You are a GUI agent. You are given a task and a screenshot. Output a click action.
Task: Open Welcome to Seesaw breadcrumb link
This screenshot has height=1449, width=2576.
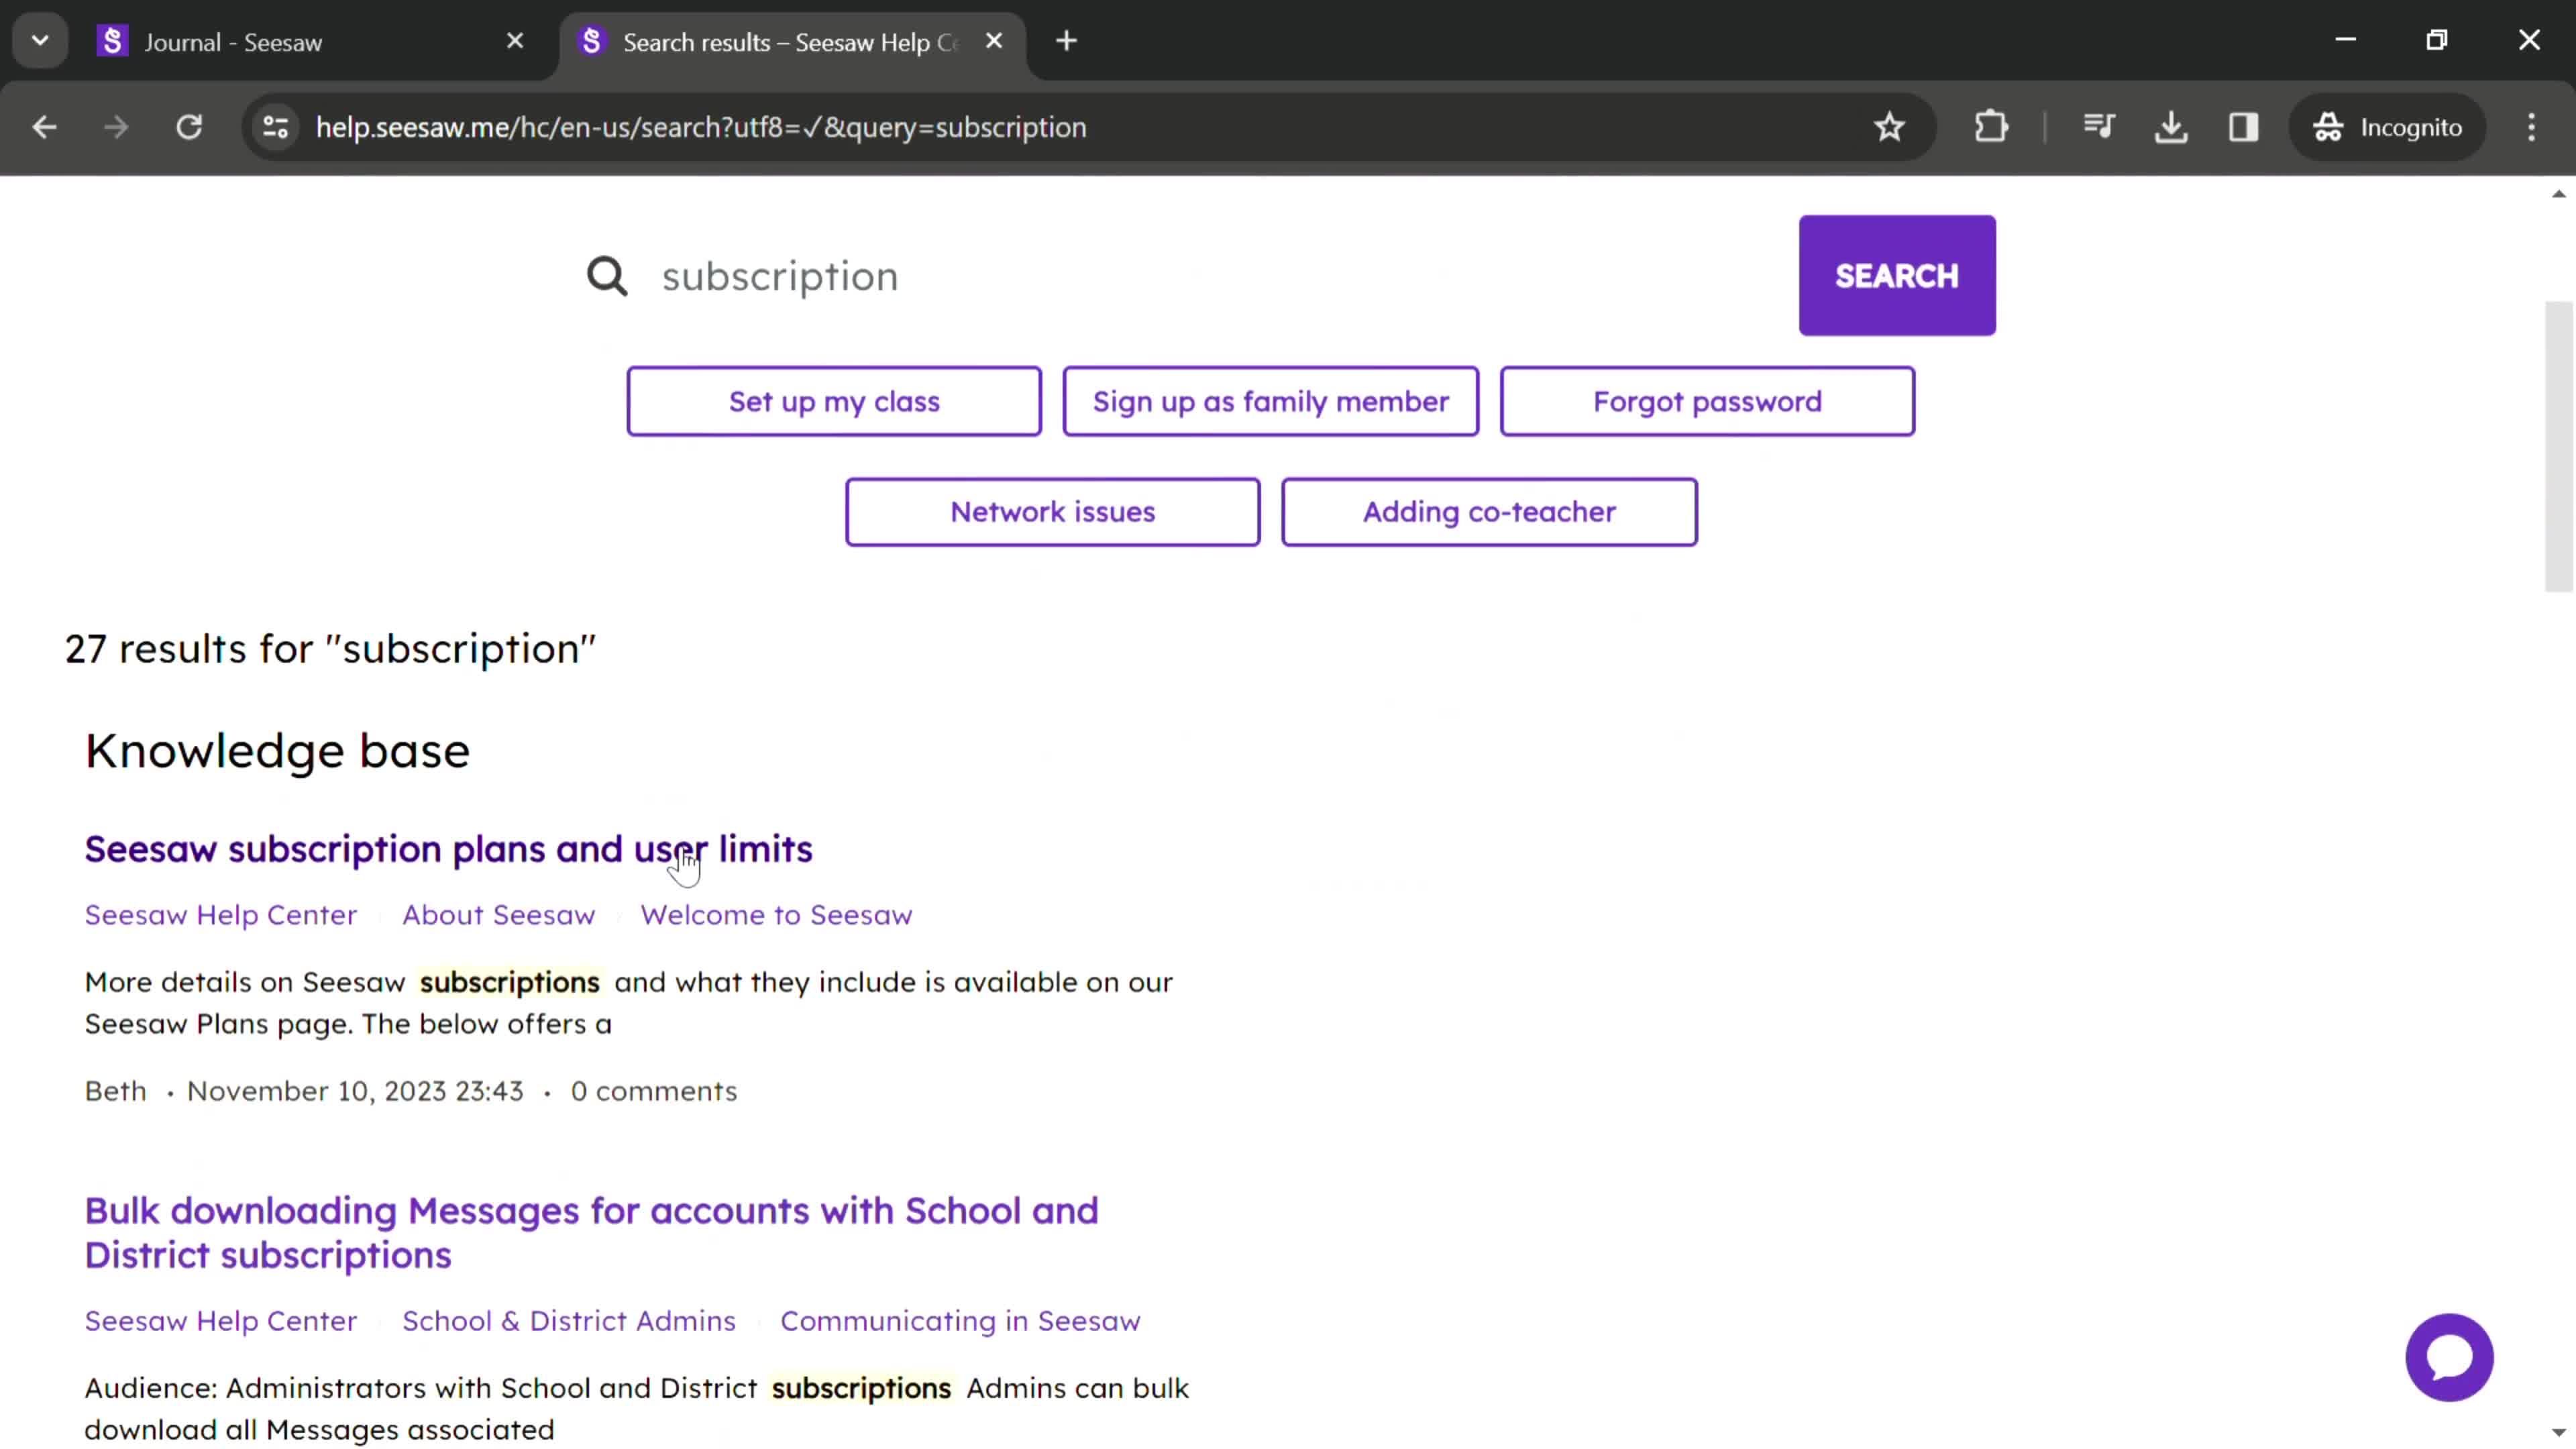(x=776, y=915)
